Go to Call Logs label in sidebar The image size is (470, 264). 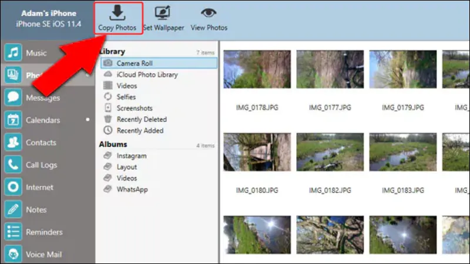tap(41, 165)
